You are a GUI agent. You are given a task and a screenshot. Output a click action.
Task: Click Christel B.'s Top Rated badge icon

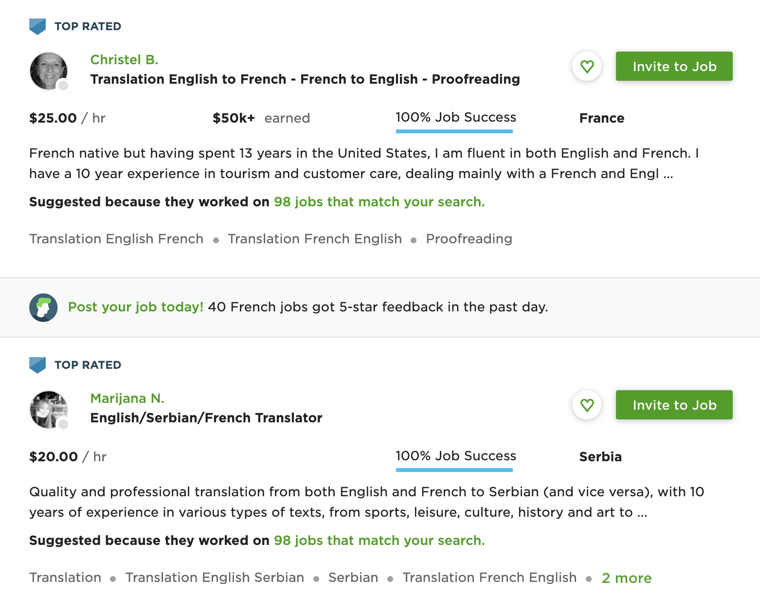coord(37,26)
